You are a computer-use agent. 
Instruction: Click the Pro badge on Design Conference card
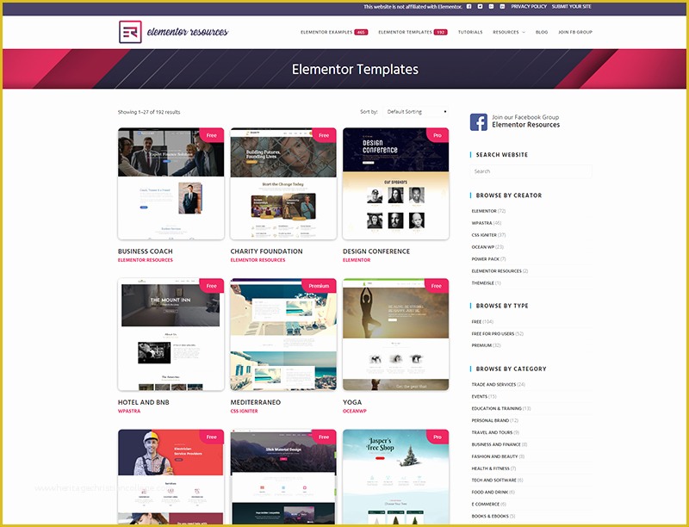click(x=438, y=135)
